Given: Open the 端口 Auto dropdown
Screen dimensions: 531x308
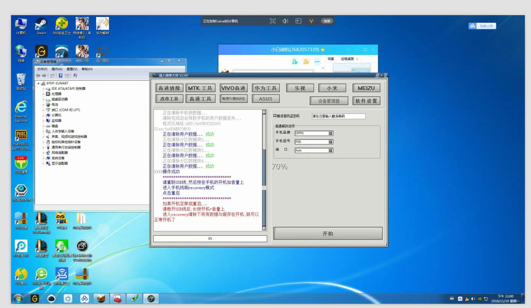Looking at the screenshot, I should (314, 150).
